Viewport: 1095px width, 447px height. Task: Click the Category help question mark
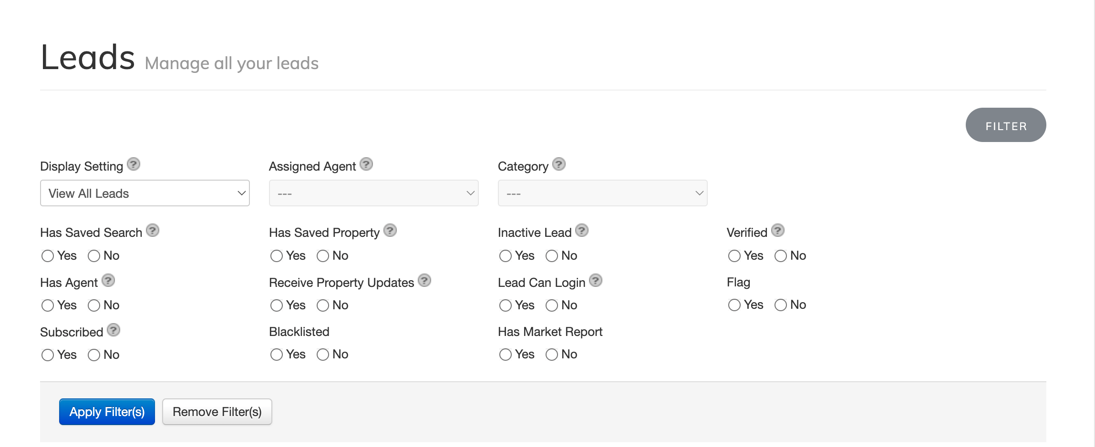559,164
